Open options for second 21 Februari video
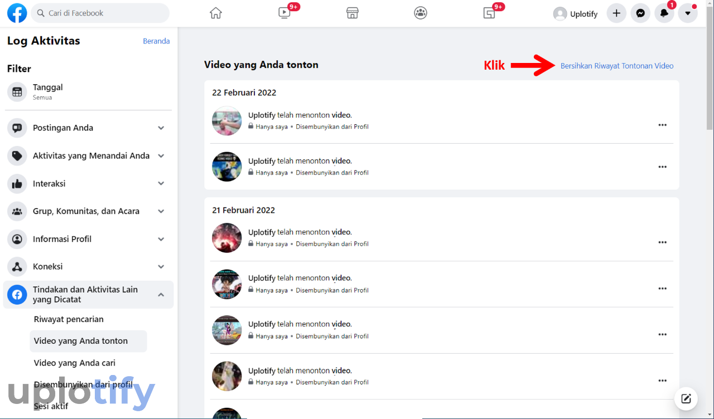714x419 pixels. point(663,289)
